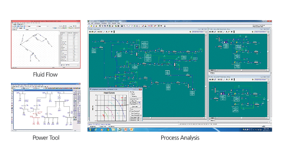Open the Fluid Flow screenshot thumbnail
The height and width of the screenshot is (163, 284).
click(x=46, y=44)
